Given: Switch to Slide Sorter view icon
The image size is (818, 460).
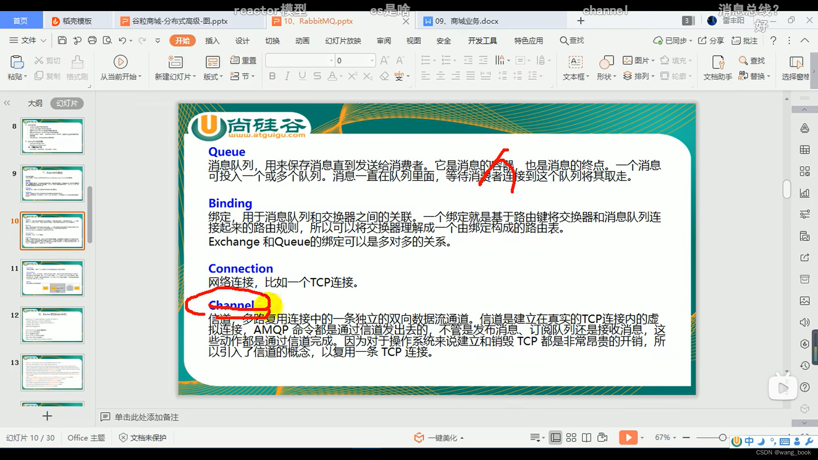Looking at the screenshot, I should pos(571,437).
